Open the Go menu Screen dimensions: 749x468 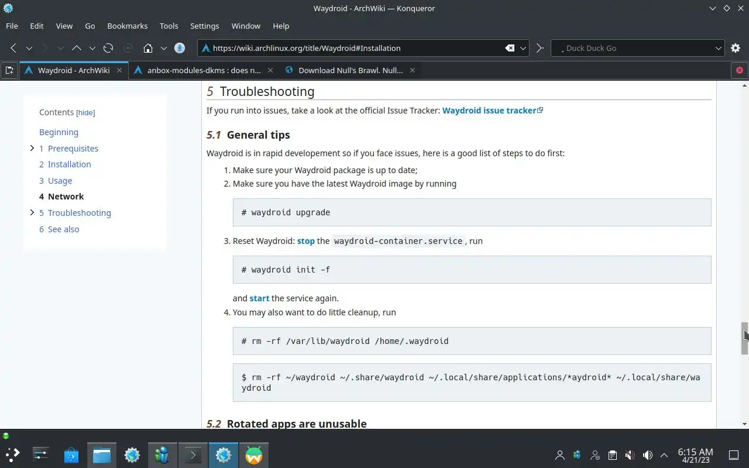90,26
